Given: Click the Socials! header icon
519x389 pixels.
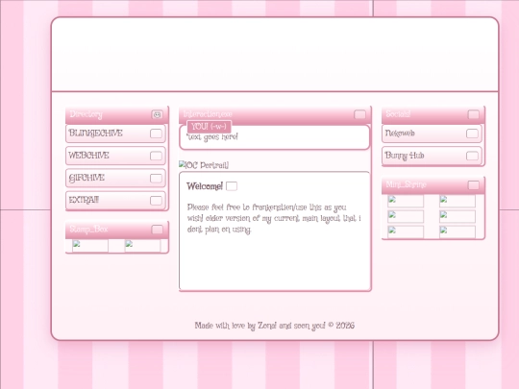Looking at the screenshot, I should pyautogui.click(x=473, y=114).
